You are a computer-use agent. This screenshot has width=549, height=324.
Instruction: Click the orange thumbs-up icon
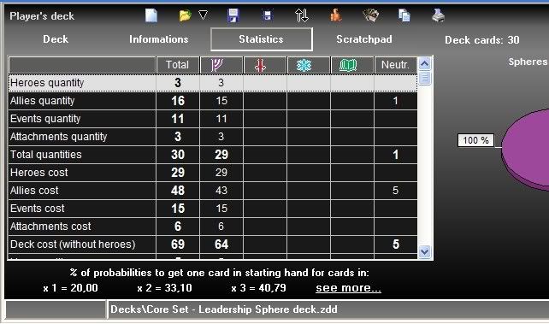[336, 15]
